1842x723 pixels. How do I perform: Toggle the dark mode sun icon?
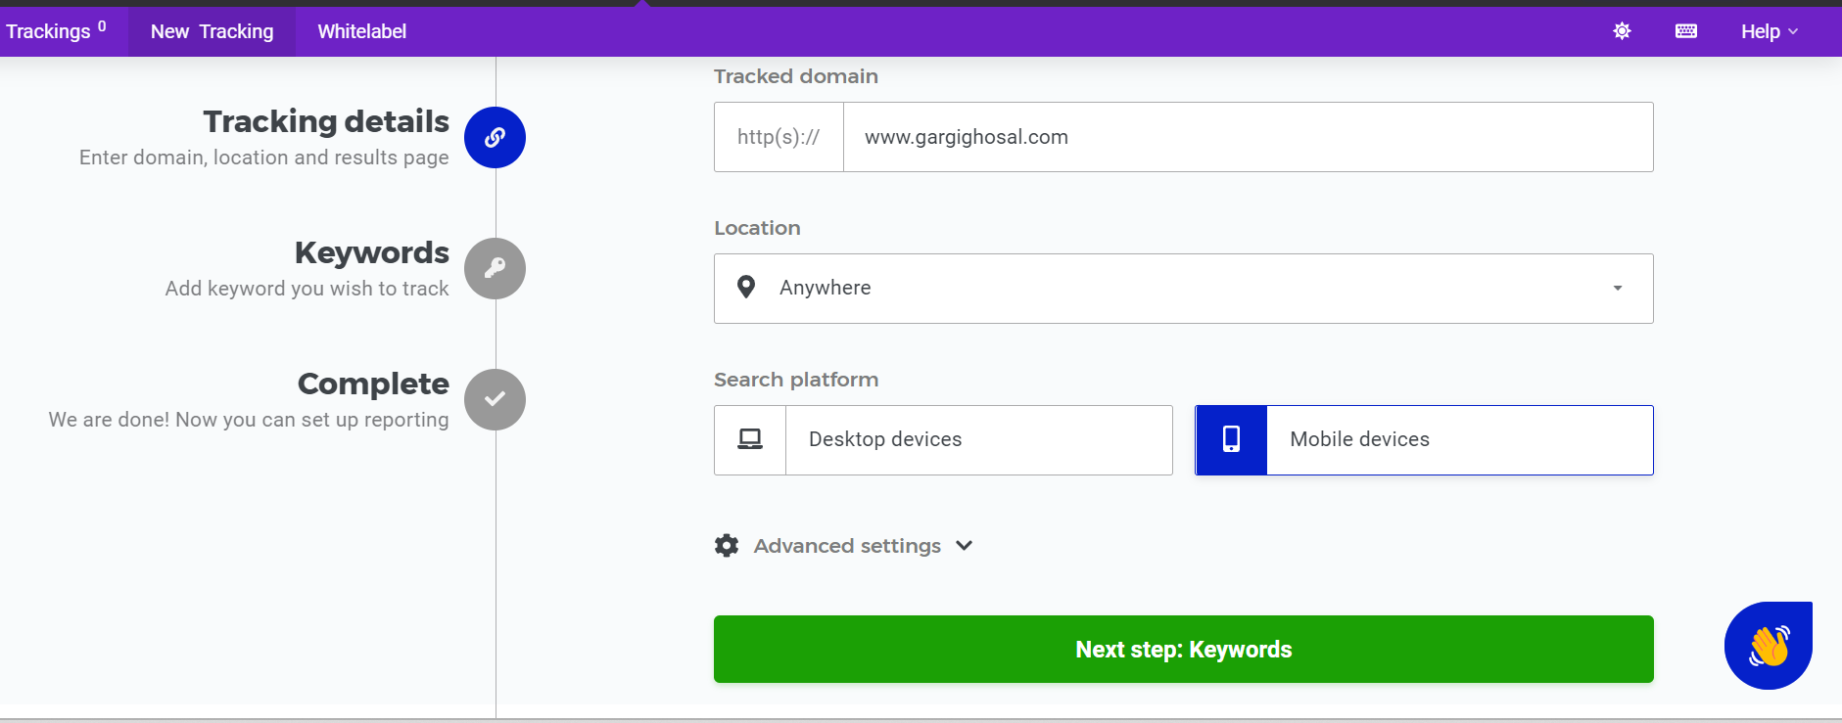[x=1622, y=31]
